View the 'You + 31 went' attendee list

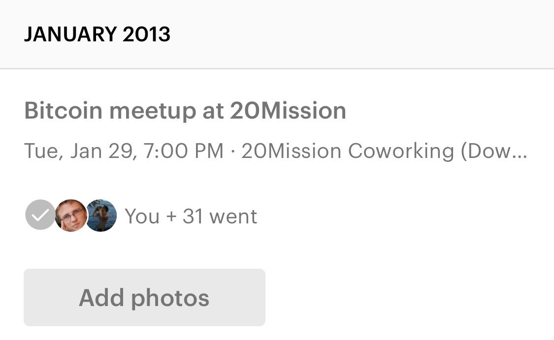191,216
